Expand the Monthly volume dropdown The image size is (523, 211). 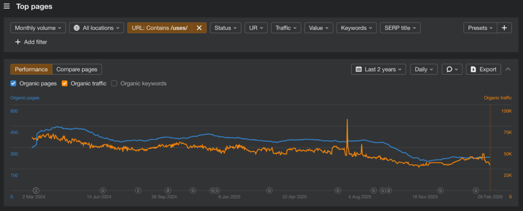coord(38,28)
